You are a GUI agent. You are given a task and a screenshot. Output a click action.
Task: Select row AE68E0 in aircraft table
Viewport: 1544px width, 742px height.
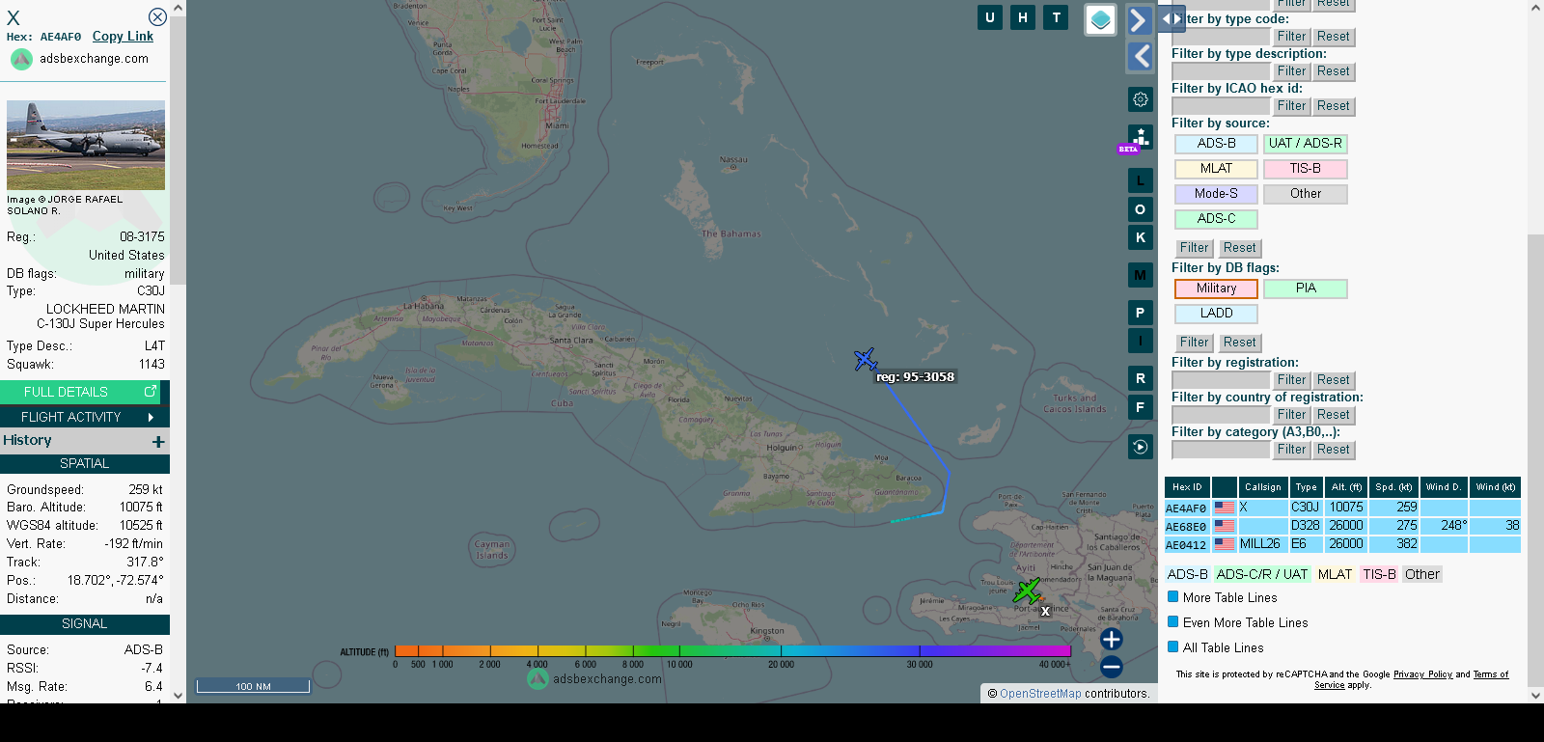[1342, 526]
